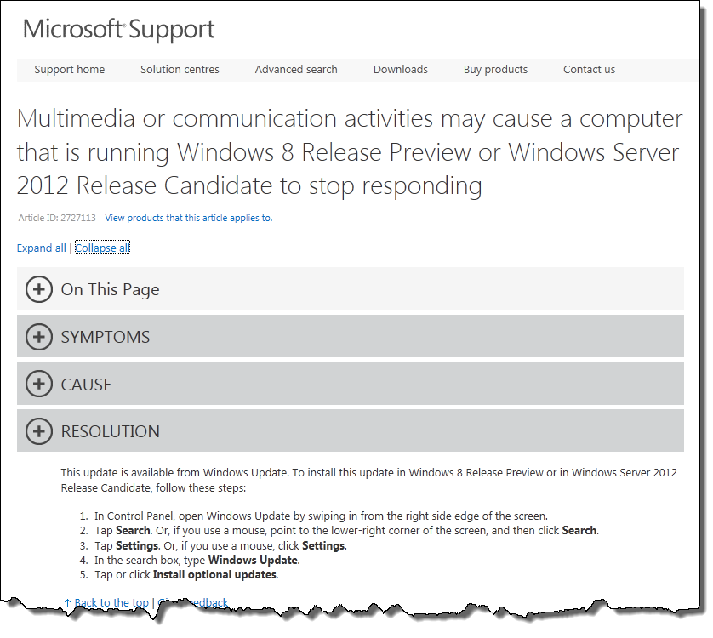
Task: Click the paragraph 'This update is available from Windows Update'
Action: (x=368, y=481)
